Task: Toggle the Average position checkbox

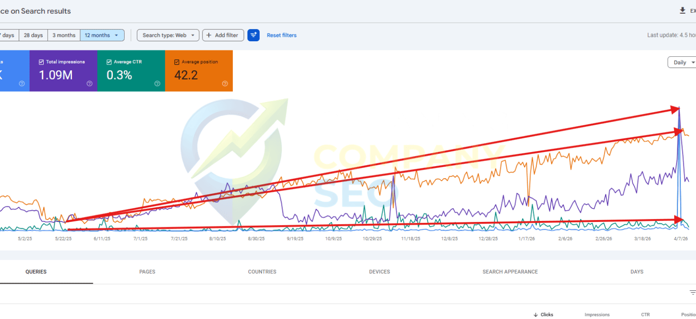Action: click(x=177, y=62)
